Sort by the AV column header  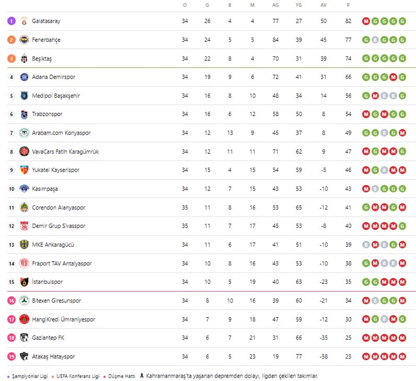323,5
